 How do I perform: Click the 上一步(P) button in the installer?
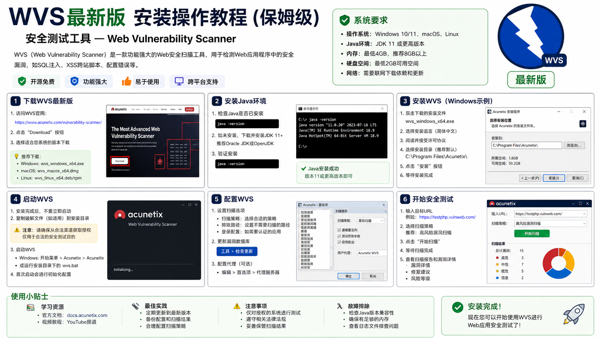point(530,178)
